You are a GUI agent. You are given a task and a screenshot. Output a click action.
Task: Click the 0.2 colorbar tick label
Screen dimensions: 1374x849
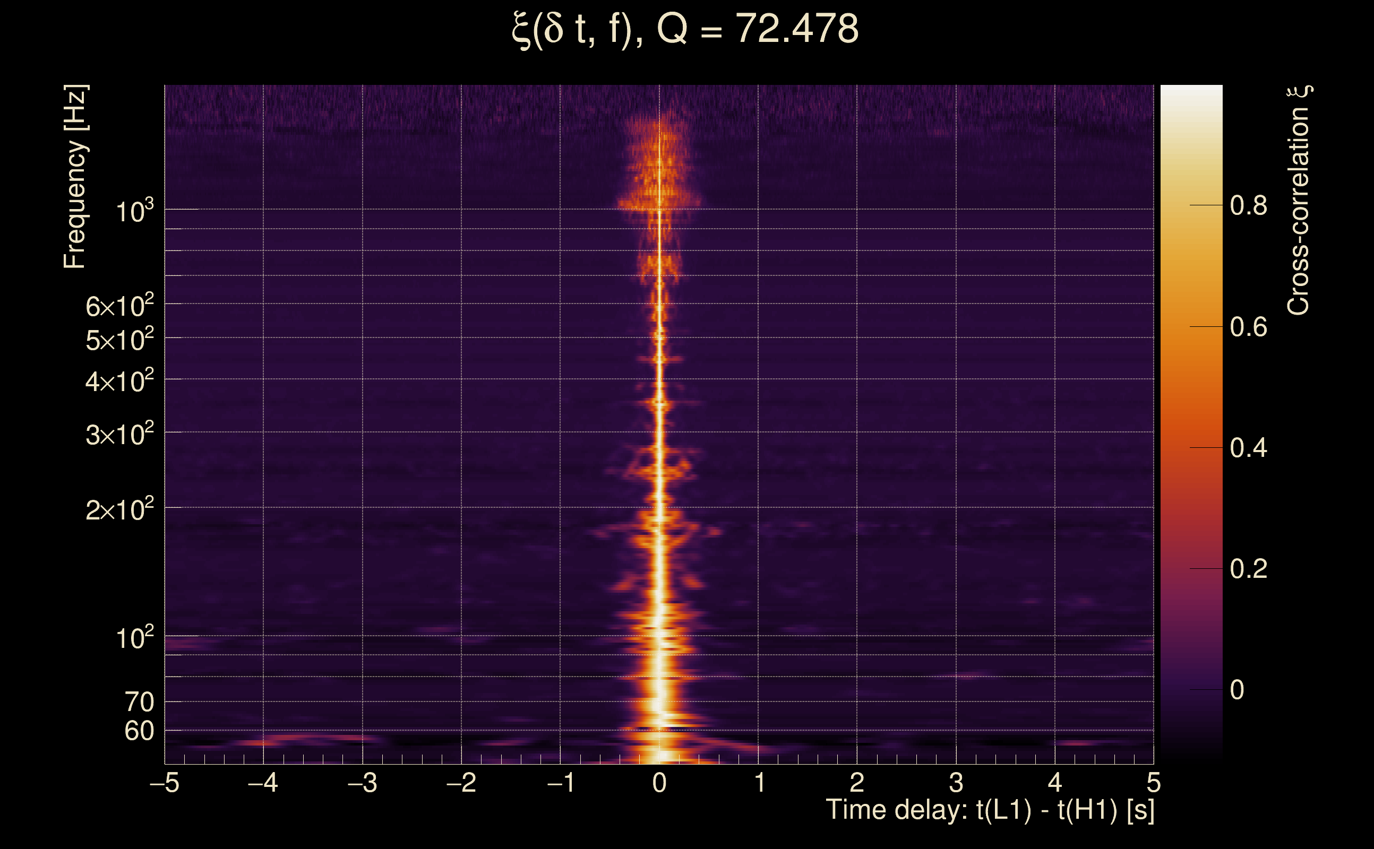point(1248,569)
